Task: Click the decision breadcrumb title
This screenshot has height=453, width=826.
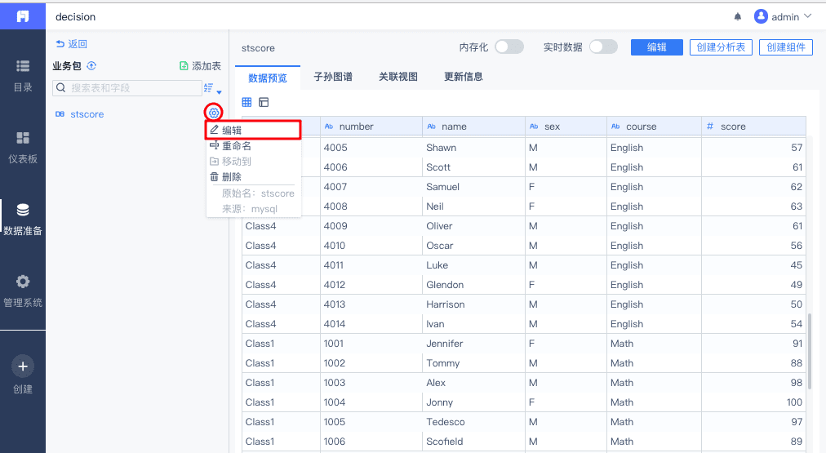Action: 75,17
